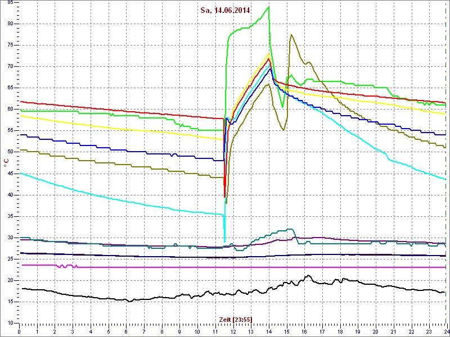Viewport: 450px width, 337px height.
Task: Select the 65 label on the temperature axis
Action: [x=11, y=88]
